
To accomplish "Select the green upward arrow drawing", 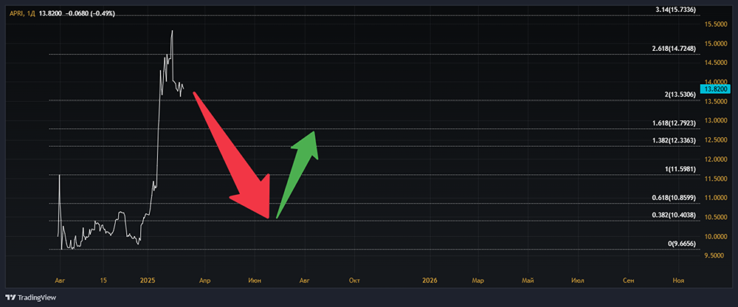I will [x=299, y=168].
